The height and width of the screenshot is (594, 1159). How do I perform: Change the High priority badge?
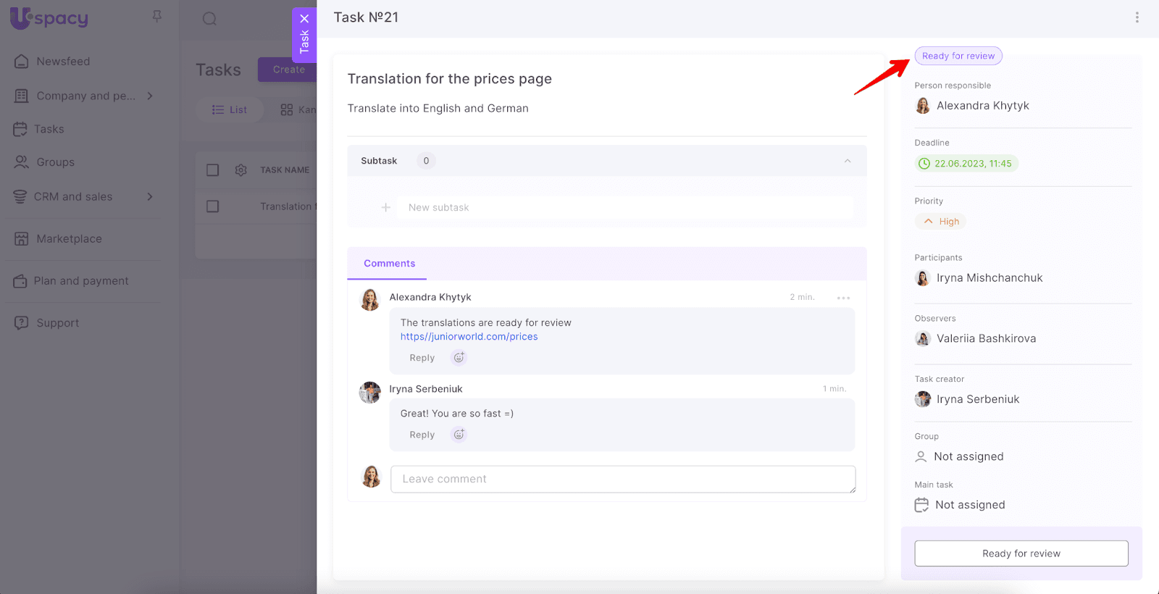point(940,222)
